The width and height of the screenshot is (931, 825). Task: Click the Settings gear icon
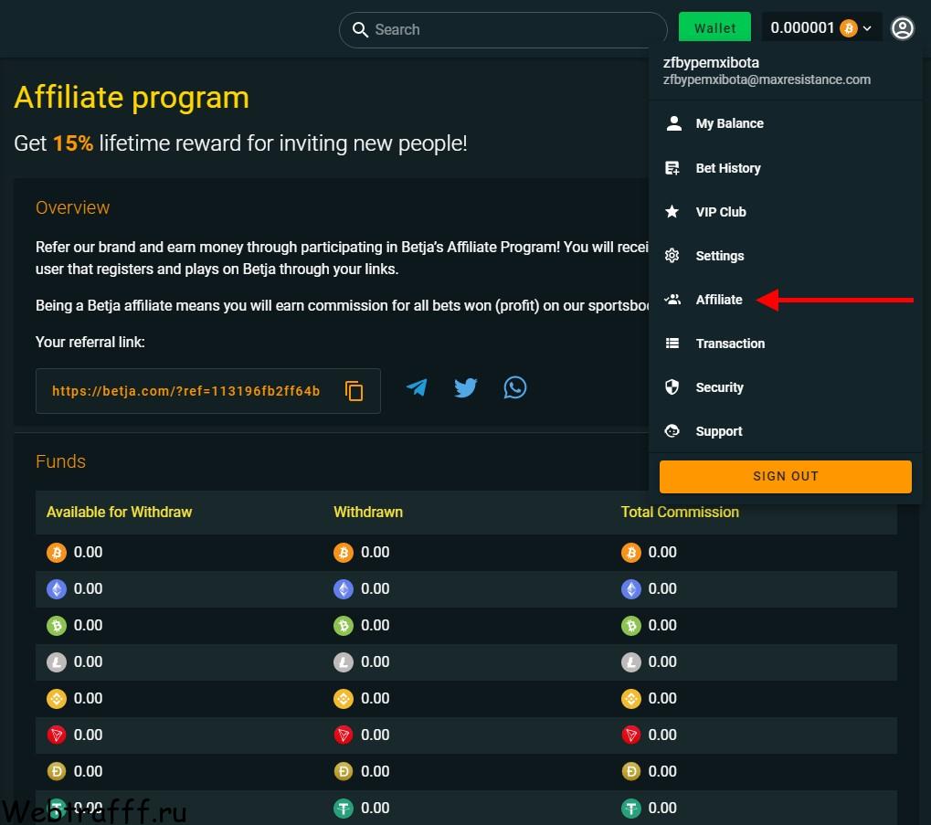[672, 256]
